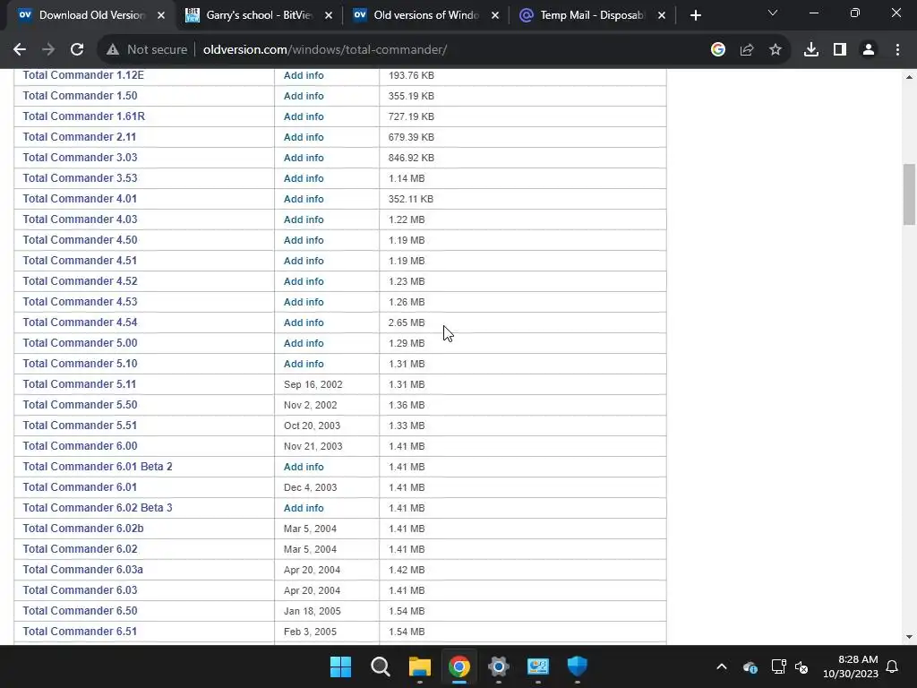This screenshot has width=917, height=688.
Task: Open Total Commander 5.51 link
Action: pyautogui.click(x=80, y=426)
